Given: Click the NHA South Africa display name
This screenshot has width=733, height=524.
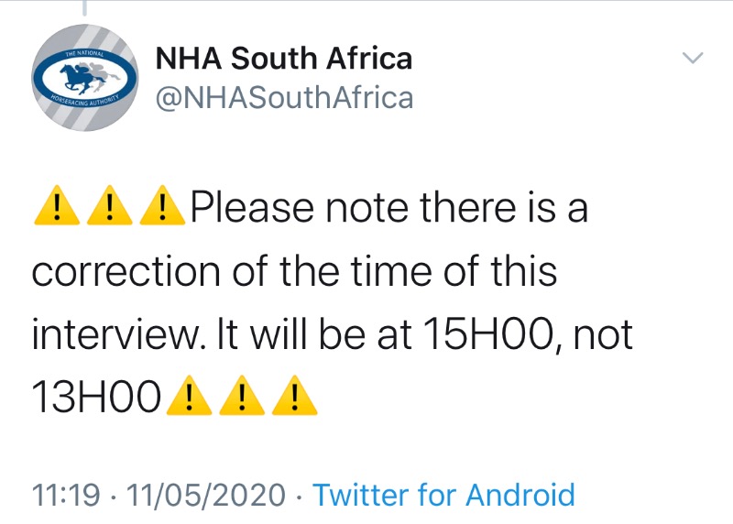Looking at the screenshot, I should 284,59.
